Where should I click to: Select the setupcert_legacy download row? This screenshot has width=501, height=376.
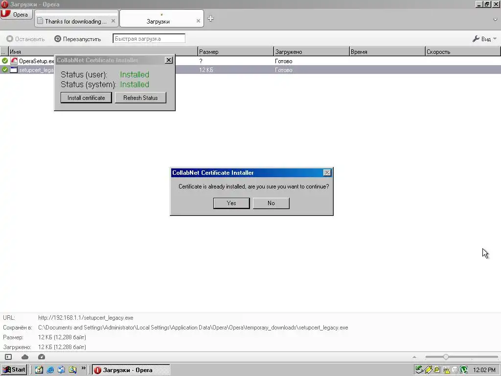tap(250, 70)
